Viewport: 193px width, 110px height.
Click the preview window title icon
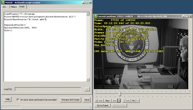95,16
